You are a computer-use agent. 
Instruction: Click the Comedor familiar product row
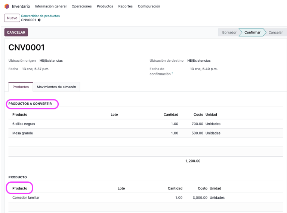point(26,198)
